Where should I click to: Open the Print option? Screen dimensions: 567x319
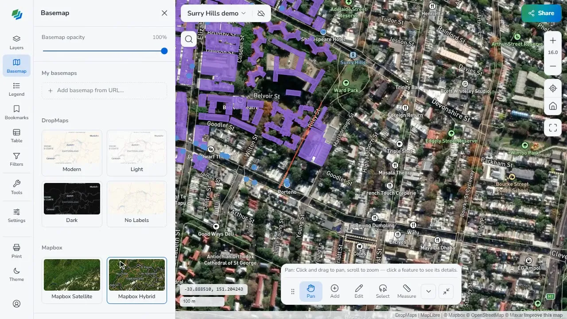[16, 251]
